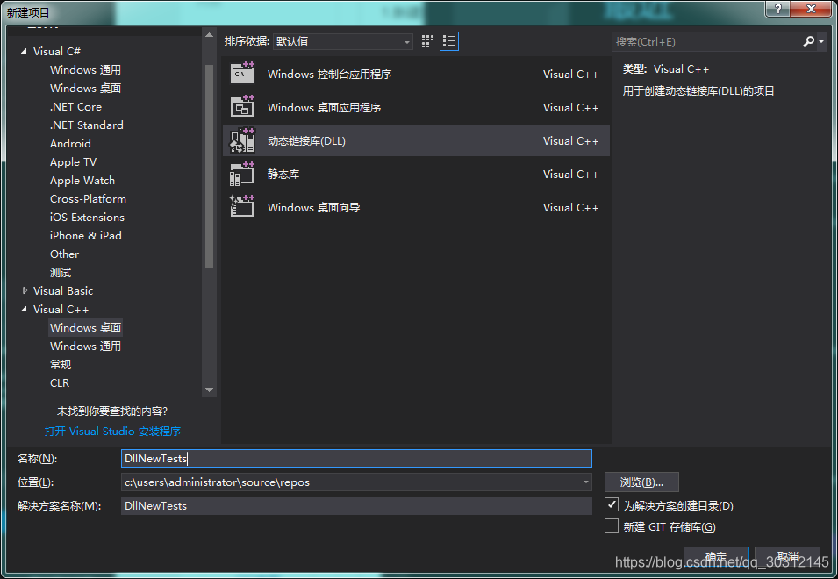
Task: Toggle 为解决方案创建目录 checkbox
Action: point(612,504)
